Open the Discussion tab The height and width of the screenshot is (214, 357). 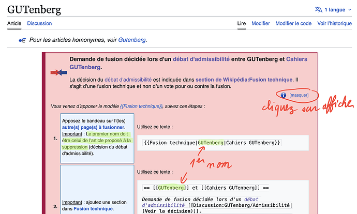[39, 23]
